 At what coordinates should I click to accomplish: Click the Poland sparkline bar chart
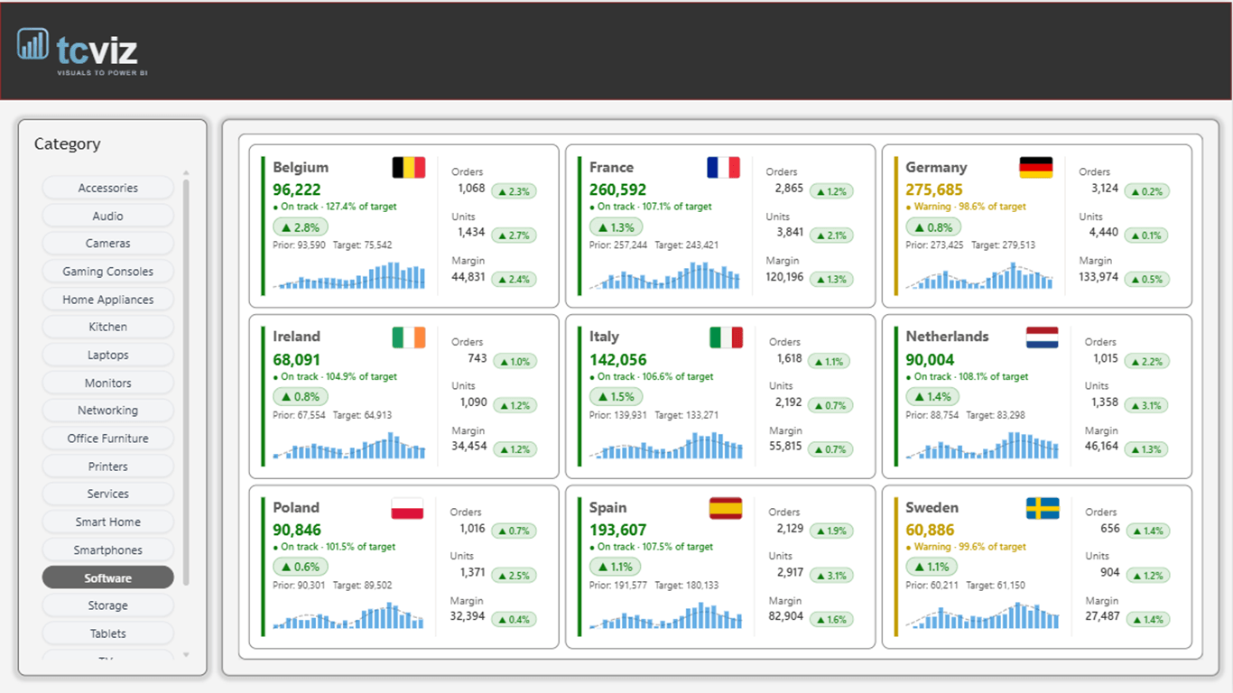(x=349, y=615)
